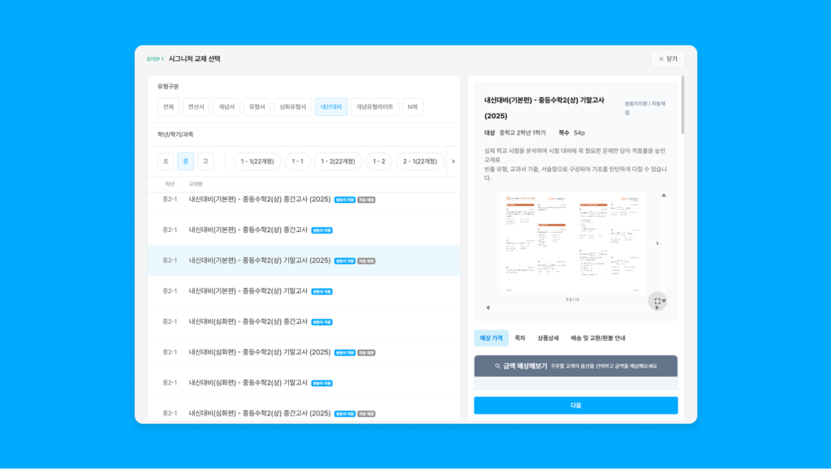The height and width of the screenshot is (469, 831).
Task: Filter by 1 - 1(22개정) semester chip
Action: click(257, 161)
